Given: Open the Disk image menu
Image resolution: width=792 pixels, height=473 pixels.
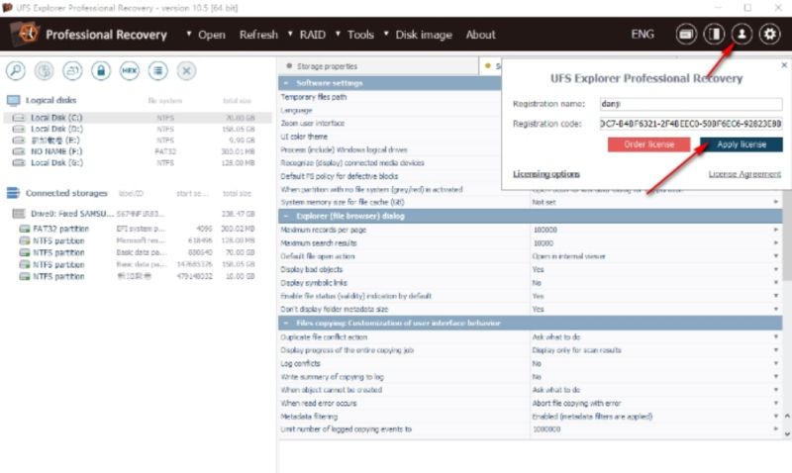Looking at the screenshot, I should click(x=424, y=35).
